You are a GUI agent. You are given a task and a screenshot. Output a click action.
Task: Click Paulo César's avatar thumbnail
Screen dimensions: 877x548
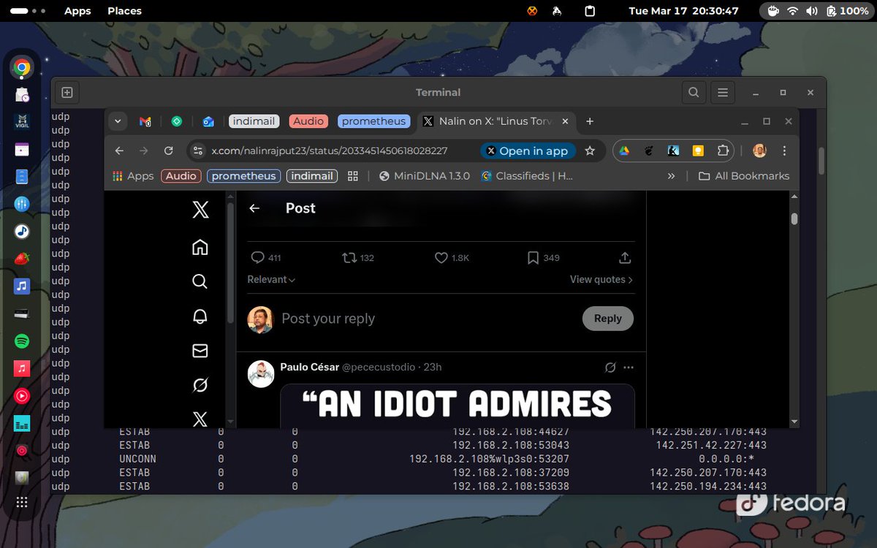tap(261, 373)
